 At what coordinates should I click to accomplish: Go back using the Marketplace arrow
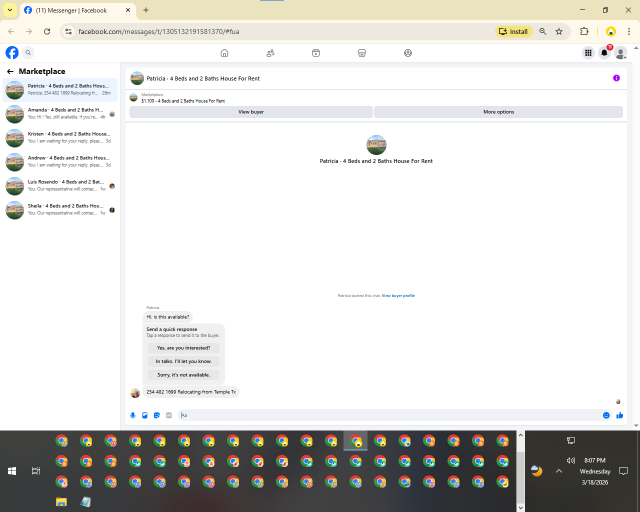[x=10, y=71]
